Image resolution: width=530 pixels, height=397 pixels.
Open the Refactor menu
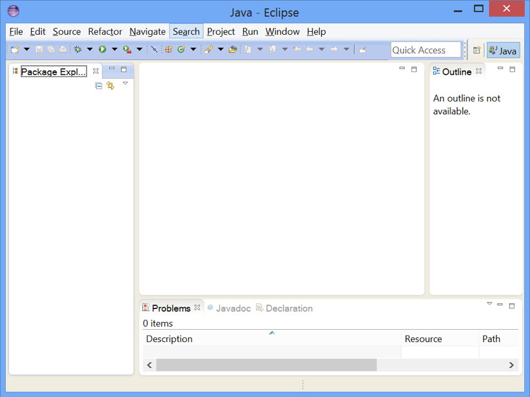(105, 32)
